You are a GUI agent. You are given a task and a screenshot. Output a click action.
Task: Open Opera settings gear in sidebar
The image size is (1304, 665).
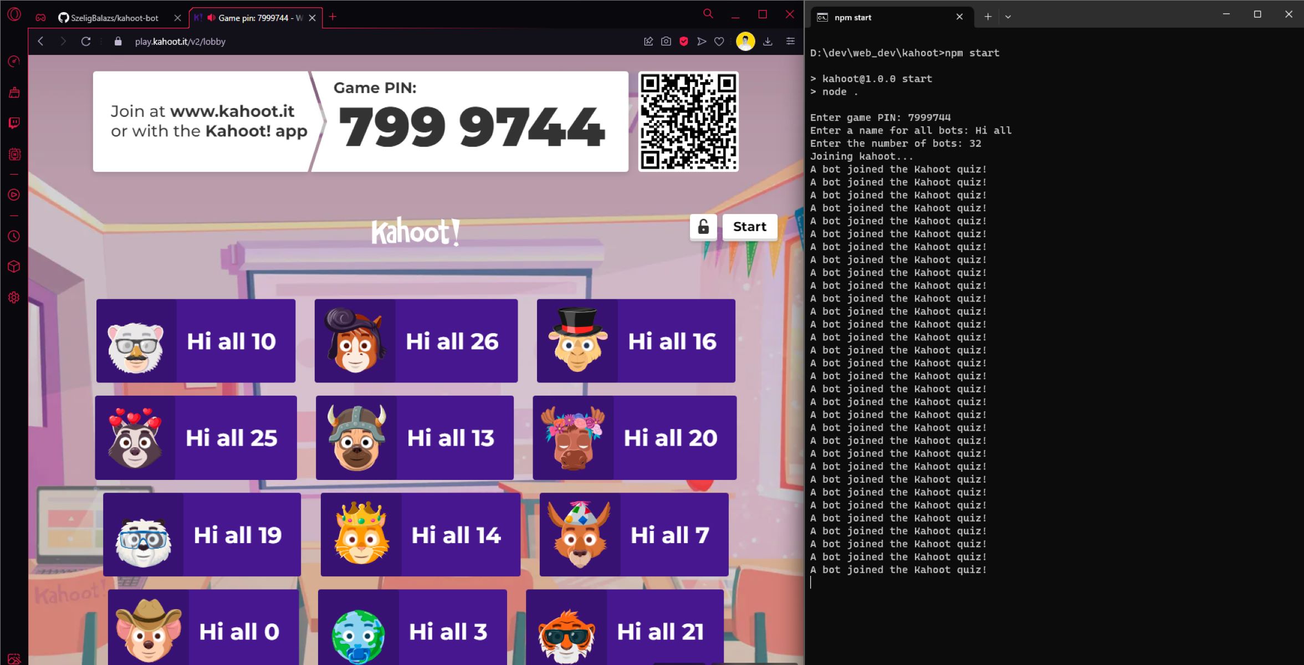pyautogui.click(x=14, y=298)
